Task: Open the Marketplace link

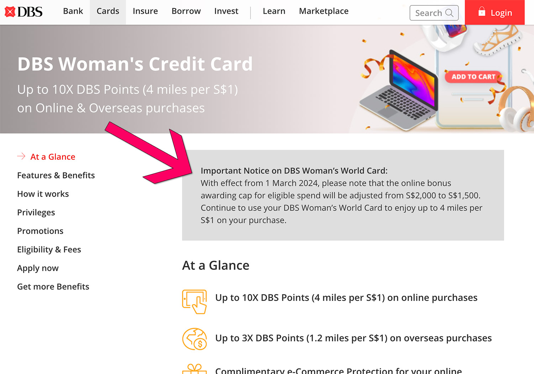Action: point(324,11)
